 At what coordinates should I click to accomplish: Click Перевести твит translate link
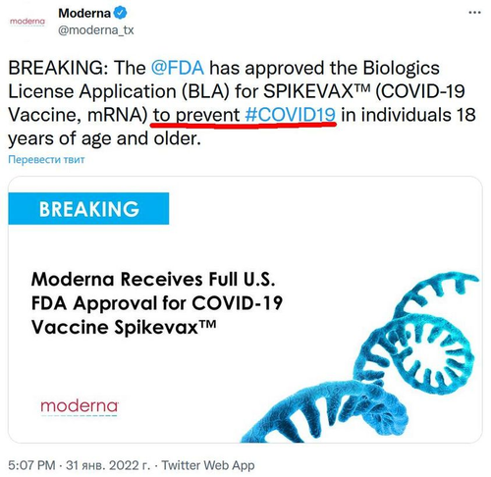pyautogui.click(x=46, y=160)
